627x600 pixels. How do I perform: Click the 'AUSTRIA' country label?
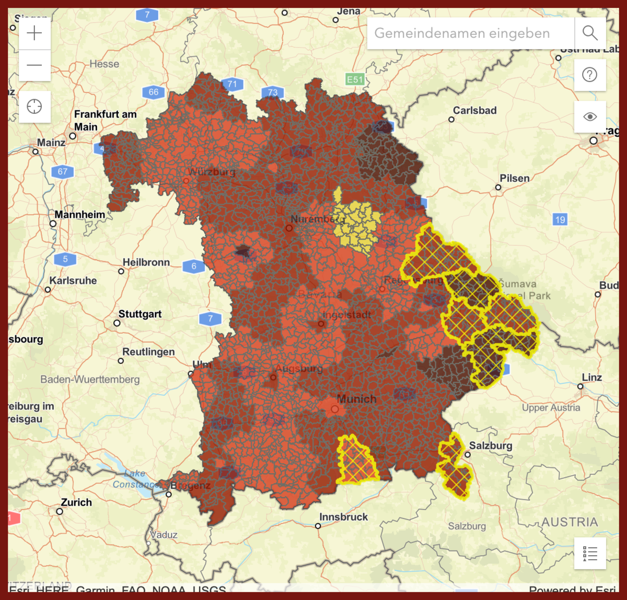[x=570, y=522]
